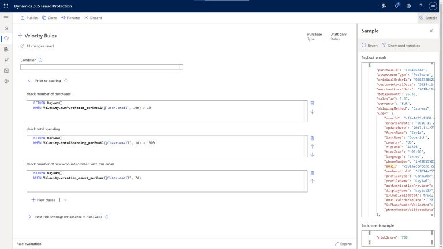Move check number of purchases clause down
Screen dimensions: 443x249
(312, 111)
